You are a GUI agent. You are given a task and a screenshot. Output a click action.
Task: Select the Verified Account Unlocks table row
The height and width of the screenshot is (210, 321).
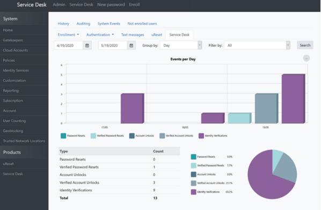[119, 183]
